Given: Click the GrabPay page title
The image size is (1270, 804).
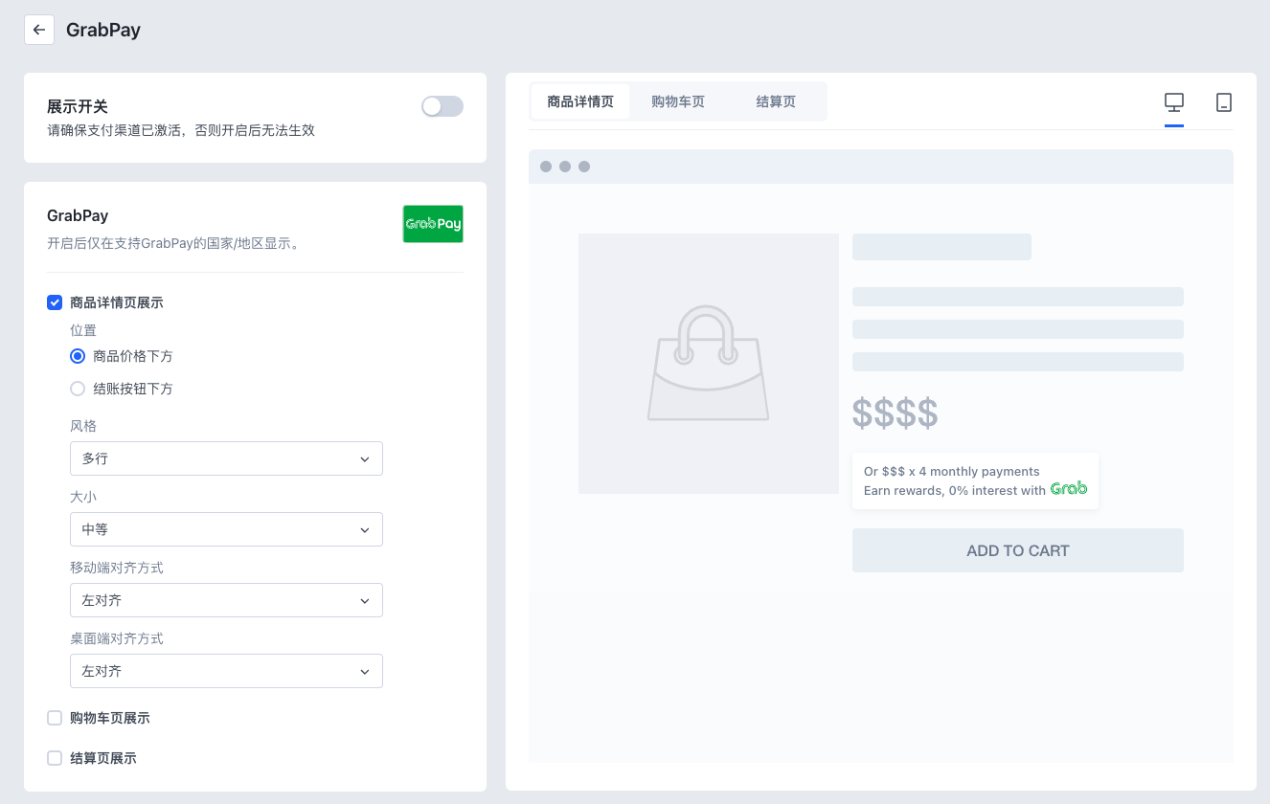Looking at the screenshot, I should pos(103,30).
